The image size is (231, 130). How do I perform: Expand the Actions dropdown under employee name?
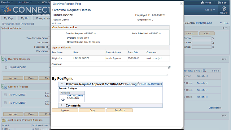point(57,23)
